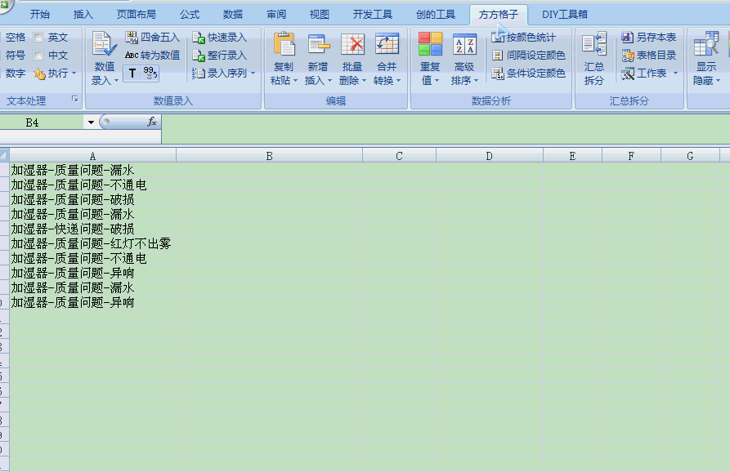The image size is (730, 472).
Task: Tick the 中文 checkbox
Action: point(38,56)
